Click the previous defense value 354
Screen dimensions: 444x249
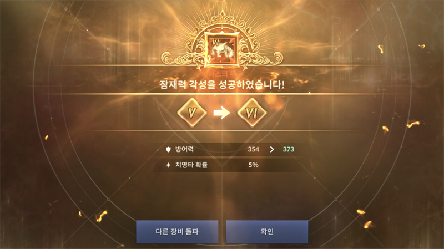pos(253,149)
